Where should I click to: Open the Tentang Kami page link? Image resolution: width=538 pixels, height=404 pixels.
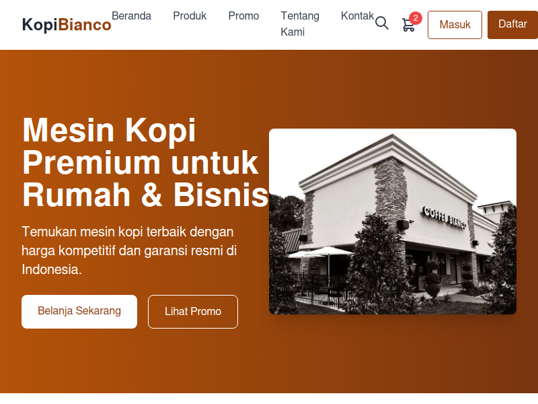(x=300, y=24)
